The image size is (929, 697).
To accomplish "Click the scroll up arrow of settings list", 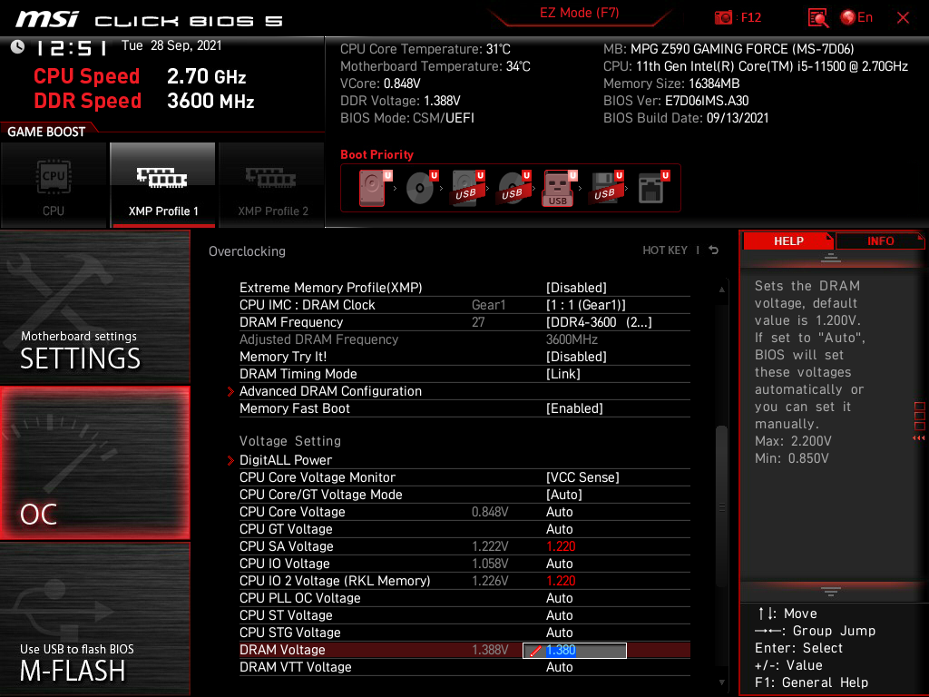I will pyautogui.click(x=721, y=290).
